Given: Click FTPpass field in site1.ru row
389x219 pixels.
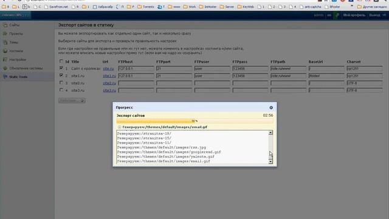Looking at the screenshot, I should coord(250,75).
